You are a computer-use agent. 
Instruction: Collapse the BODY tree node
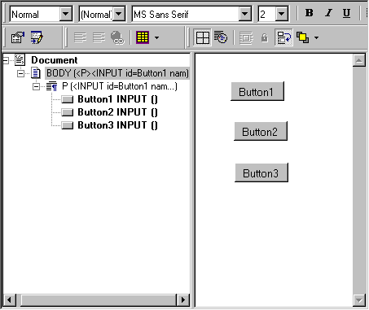[x=20, y=73]
